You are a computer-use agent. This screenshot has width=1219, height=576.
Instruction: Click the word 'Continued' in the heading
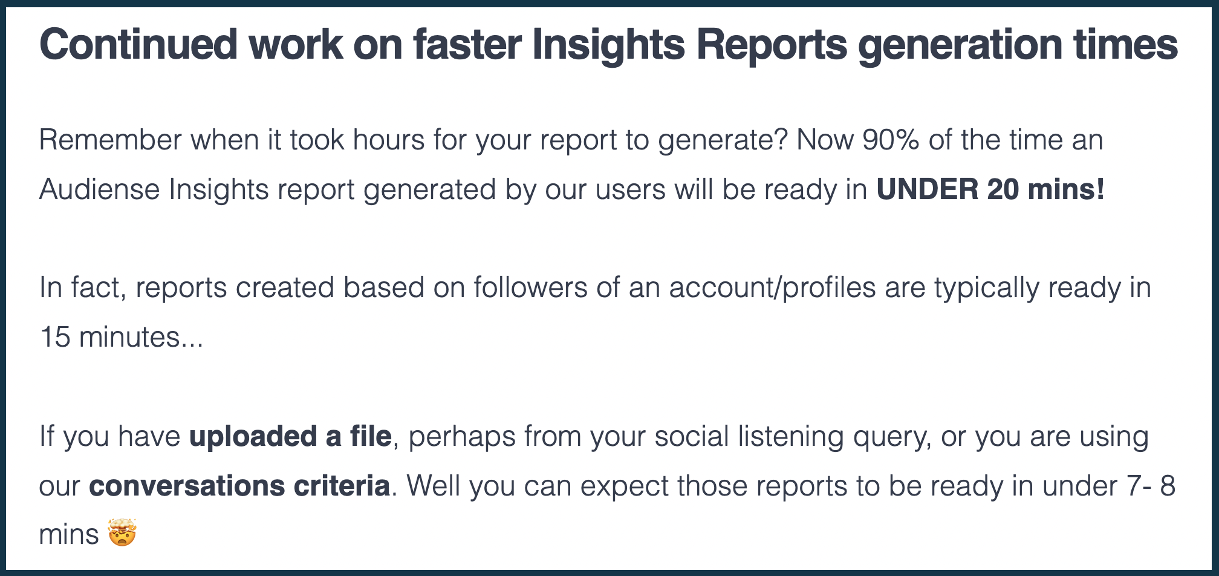tap(138, 45)
